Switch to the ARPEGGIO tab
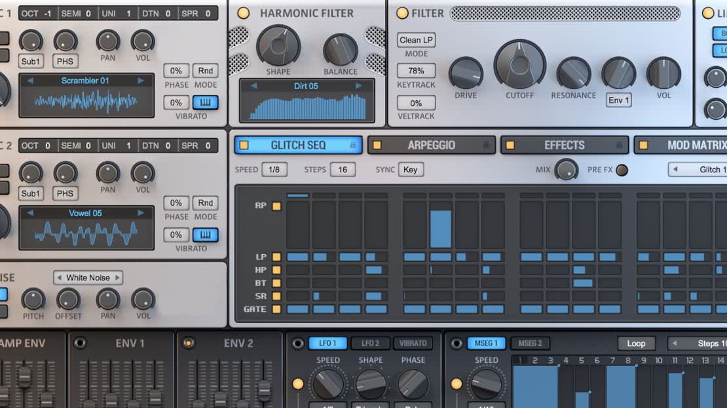The image size is (727, 408). coord(431,145)
